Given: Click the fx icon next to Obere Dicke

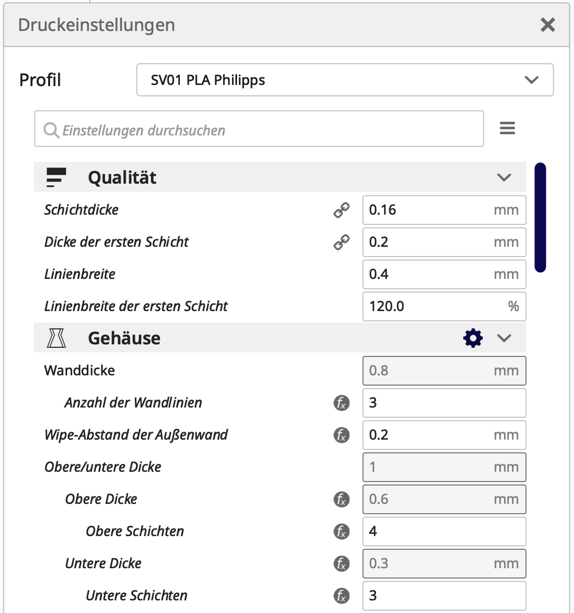Looking at the screenshot, I should pos(342,499).
